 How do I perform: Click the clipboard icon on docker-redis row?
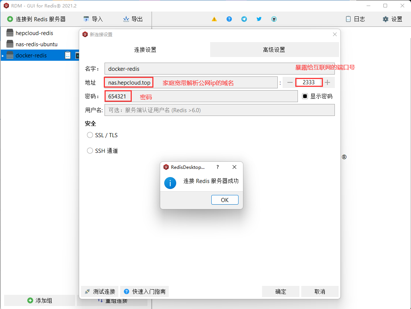(x=68, y=56)
